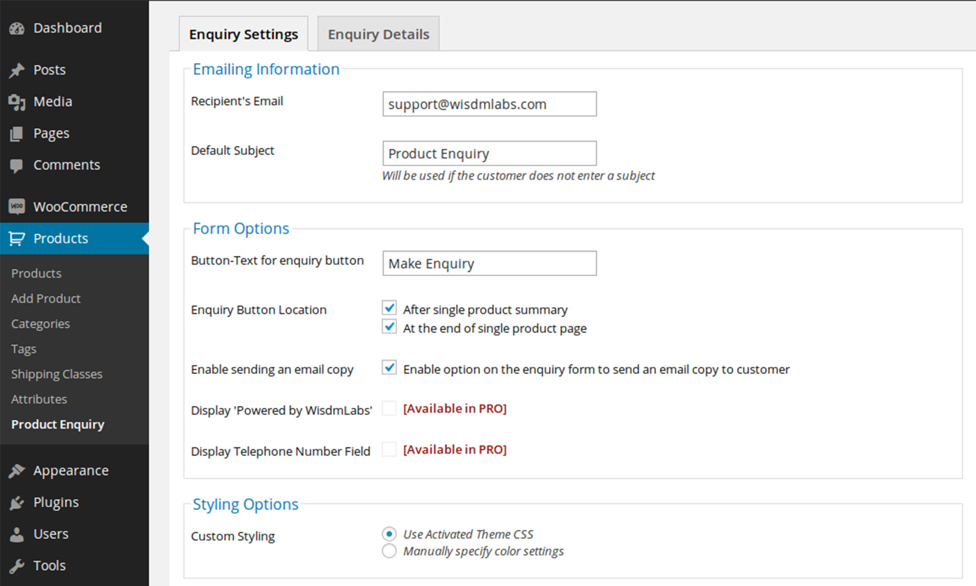Image resolution: width=976 pixels, height=586 pixels.
Task: Click the Enable sending an email copy label
Action: [x=272, y=369]
